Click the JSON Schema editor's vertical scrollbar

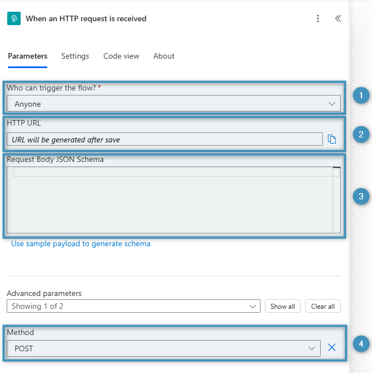(336, 200)
